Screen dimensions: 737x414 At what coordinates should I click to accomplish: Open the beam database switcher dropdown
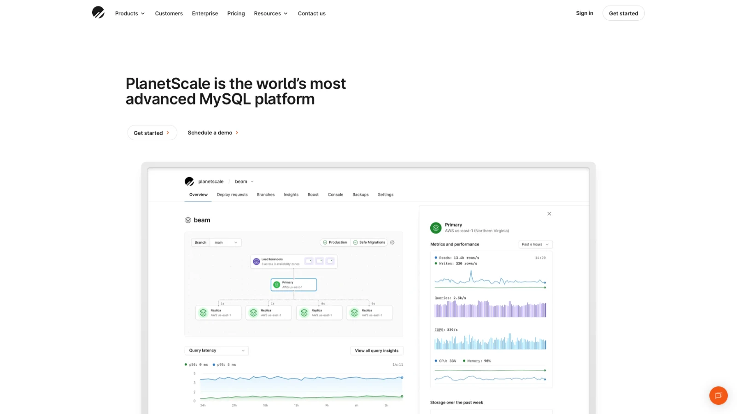pos(244,182)
